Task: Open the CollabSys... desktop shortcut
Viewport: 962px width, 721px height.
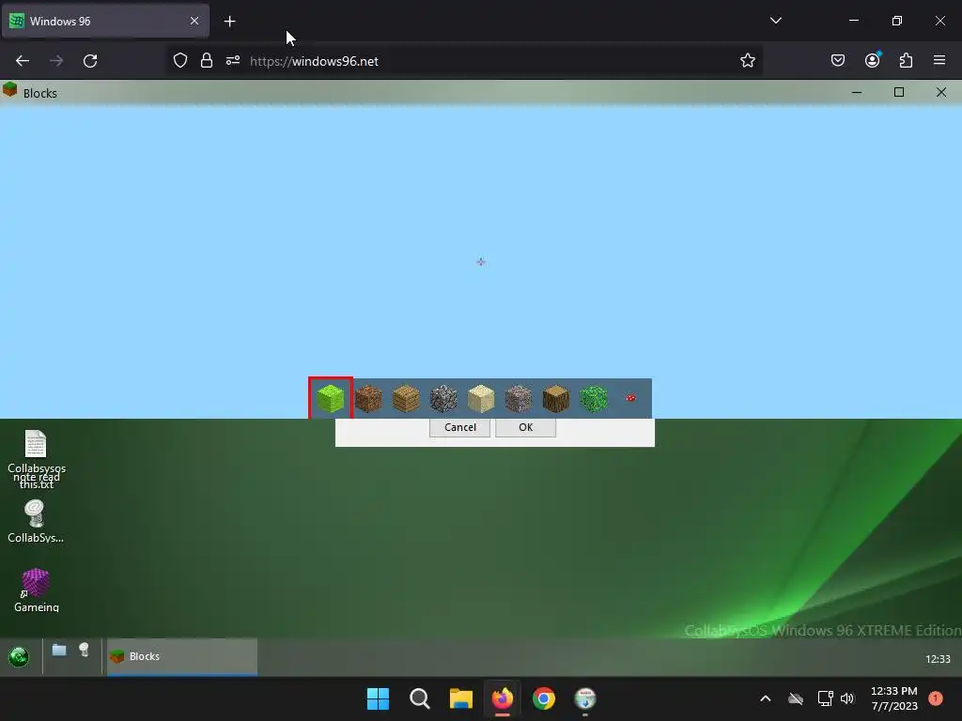Action: click(x=36, y=522)
